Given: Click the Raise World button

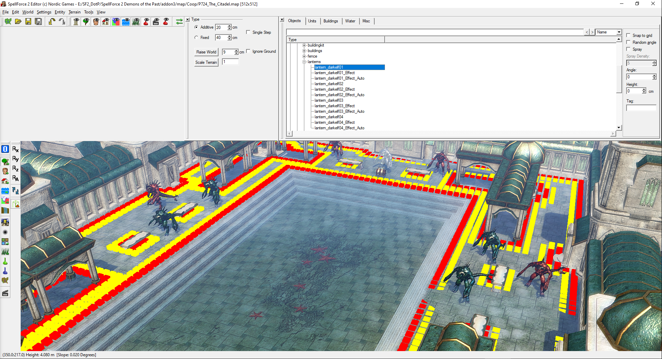Looking at the screenshot, I should (206, 52).
